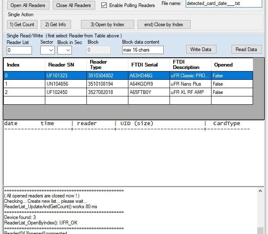
Task: Click the Index column header
Action: pyautogui.click(x=24, y=64)
